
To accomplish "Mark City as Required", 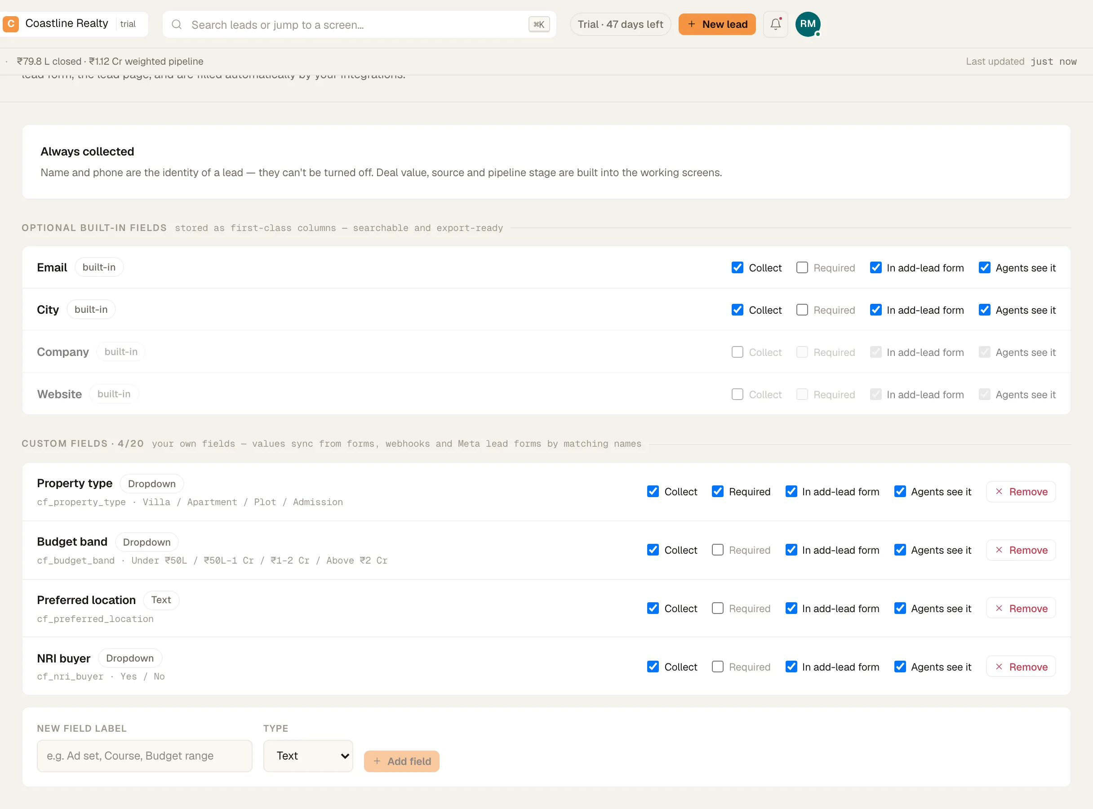I will (x=802, y=310).
